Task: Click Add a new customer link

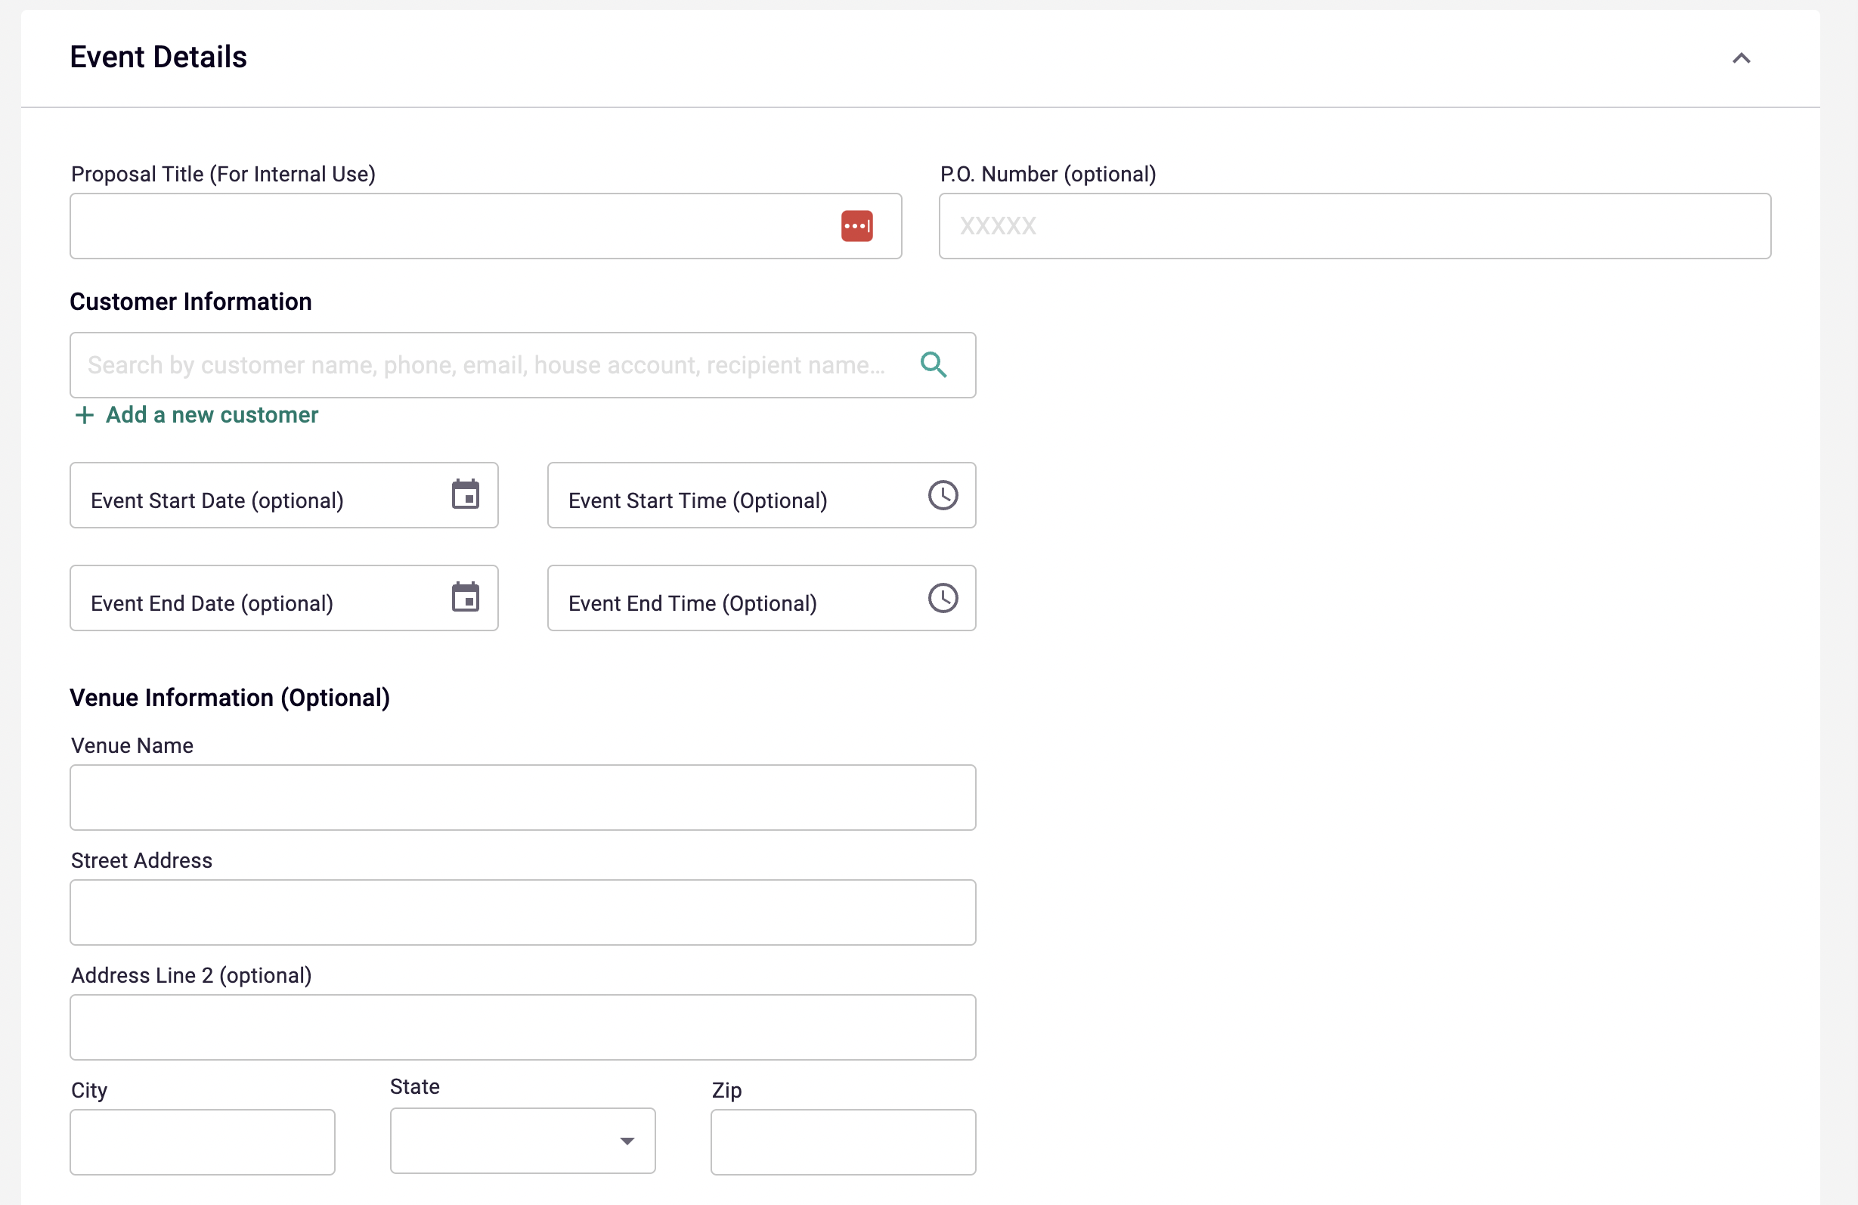Action: [x=212, y=415]
